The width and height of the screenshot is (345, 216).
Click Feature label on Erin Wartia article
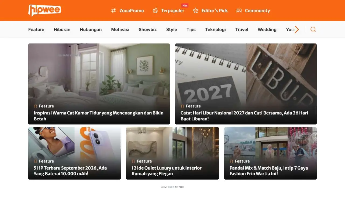click(242, 161)
